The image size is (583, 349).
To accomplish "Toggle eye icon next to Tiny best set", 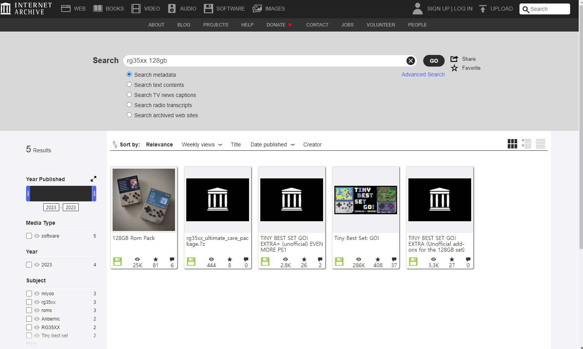I will click(37, 336).
